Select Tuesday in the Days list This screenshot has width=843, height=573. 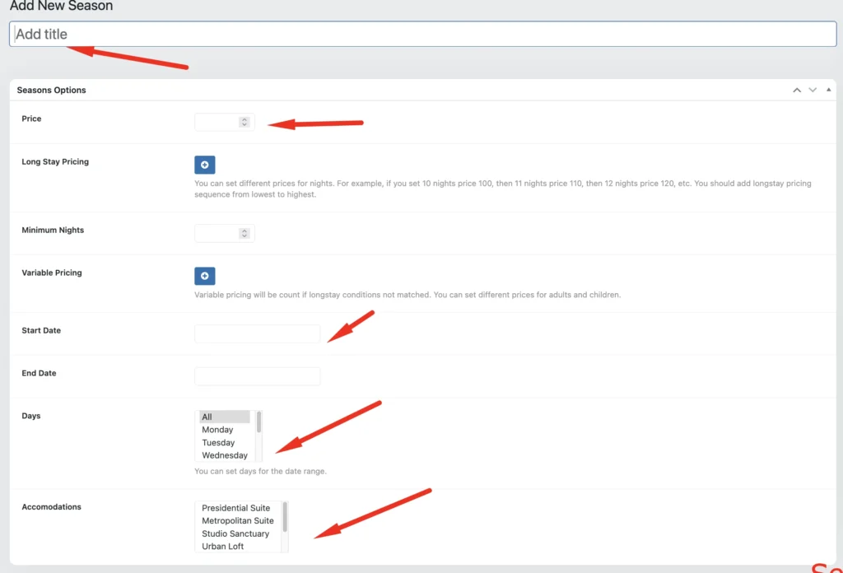click(225, 442)
